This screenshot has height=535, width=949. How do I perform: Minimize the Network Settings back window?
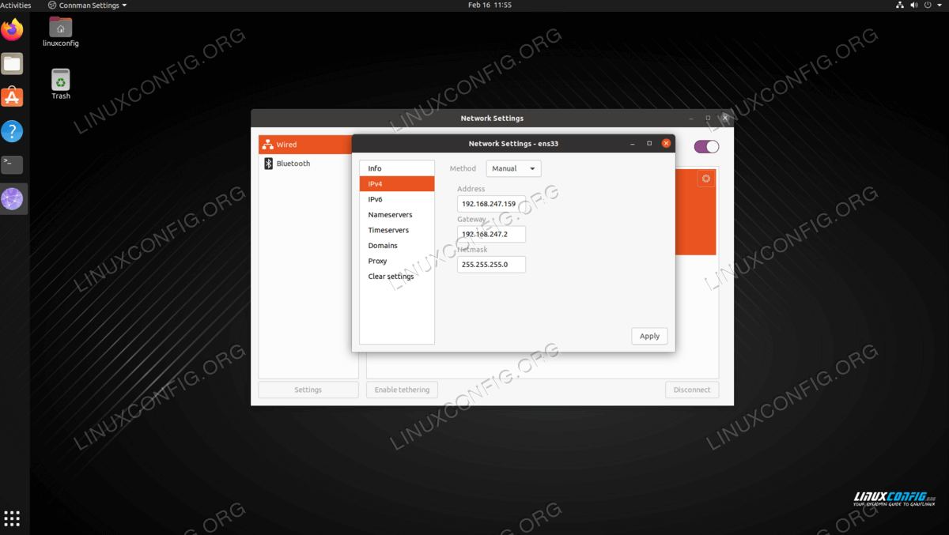coord(691,119)
